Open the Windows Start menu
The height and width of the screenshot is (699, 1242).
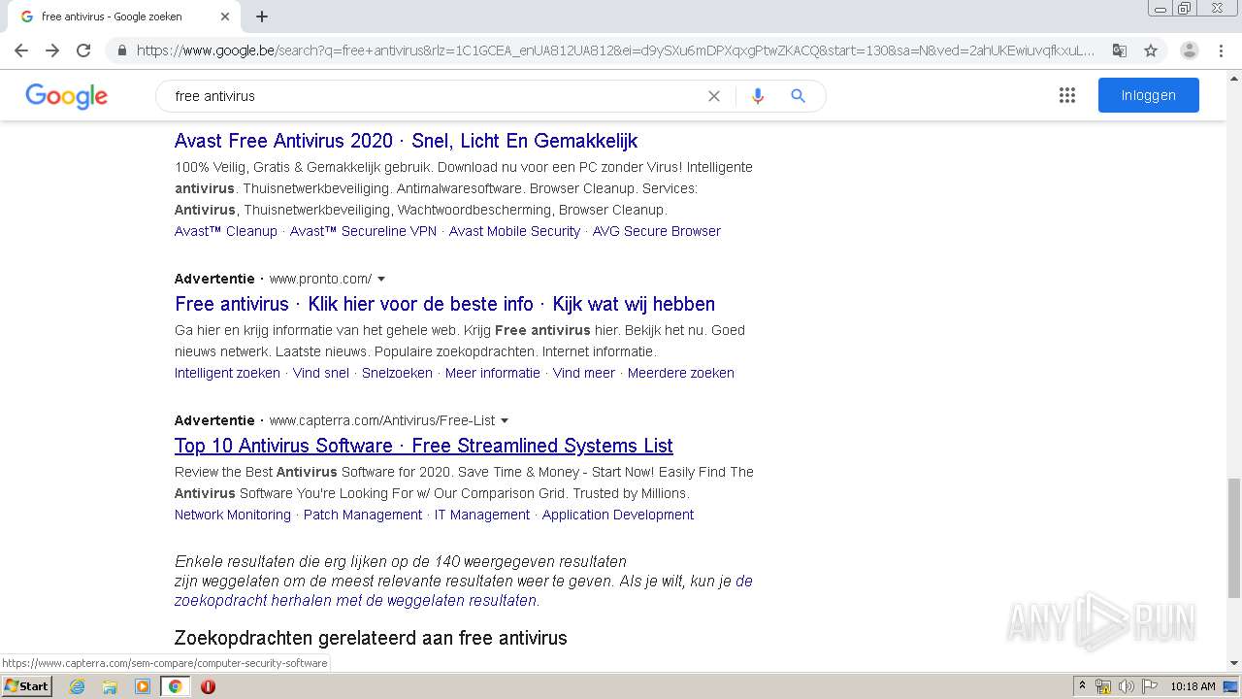point(27,685)
